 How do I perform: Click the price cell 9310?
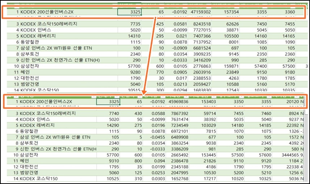[x=108, y=161]
